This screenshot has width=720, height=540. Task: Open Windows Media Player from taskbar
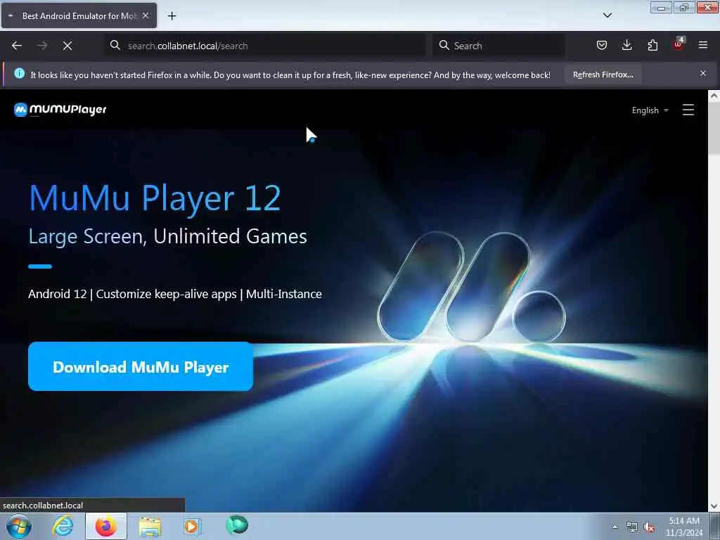click(x=192, y=526)
